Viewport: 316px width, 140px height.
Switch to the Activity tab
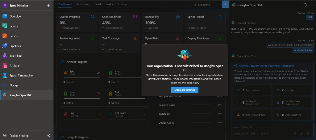click(x=122, y=4)
